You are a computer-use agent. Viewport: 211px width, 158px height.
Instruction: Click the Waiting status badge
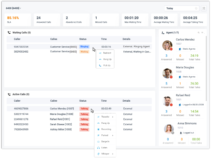pos(84,51)
